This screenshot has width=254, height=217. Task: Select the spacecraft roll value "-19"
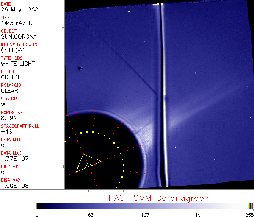tap(7, 131)
